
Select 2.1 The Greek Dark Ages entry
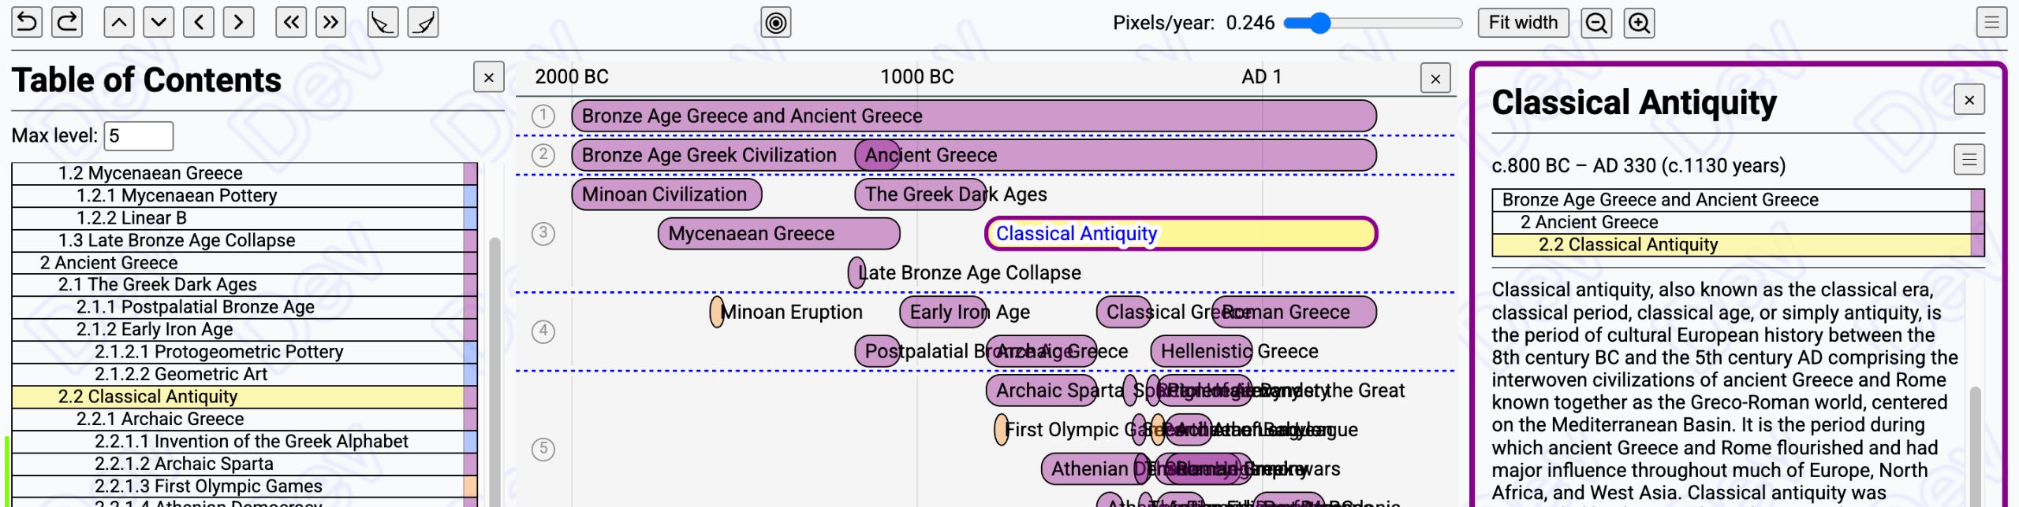coord(158,284)
